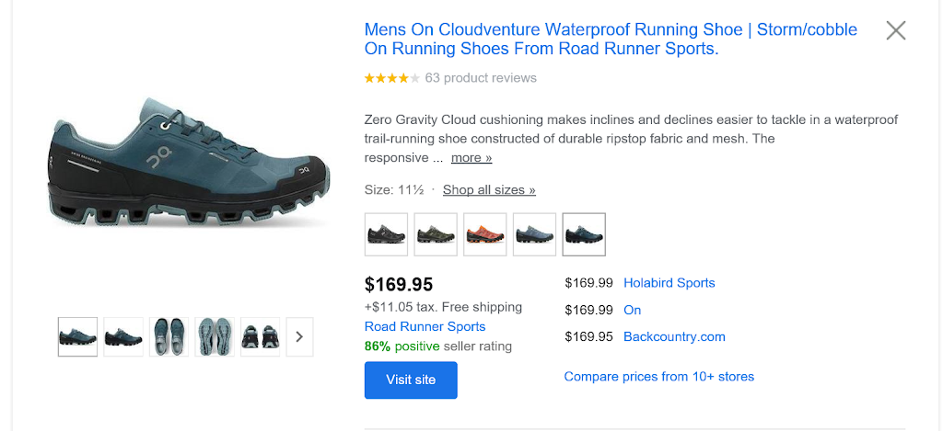943x431 pixels.
Task: Show next product thumbnails with arrow
Action: click(299, 337)
